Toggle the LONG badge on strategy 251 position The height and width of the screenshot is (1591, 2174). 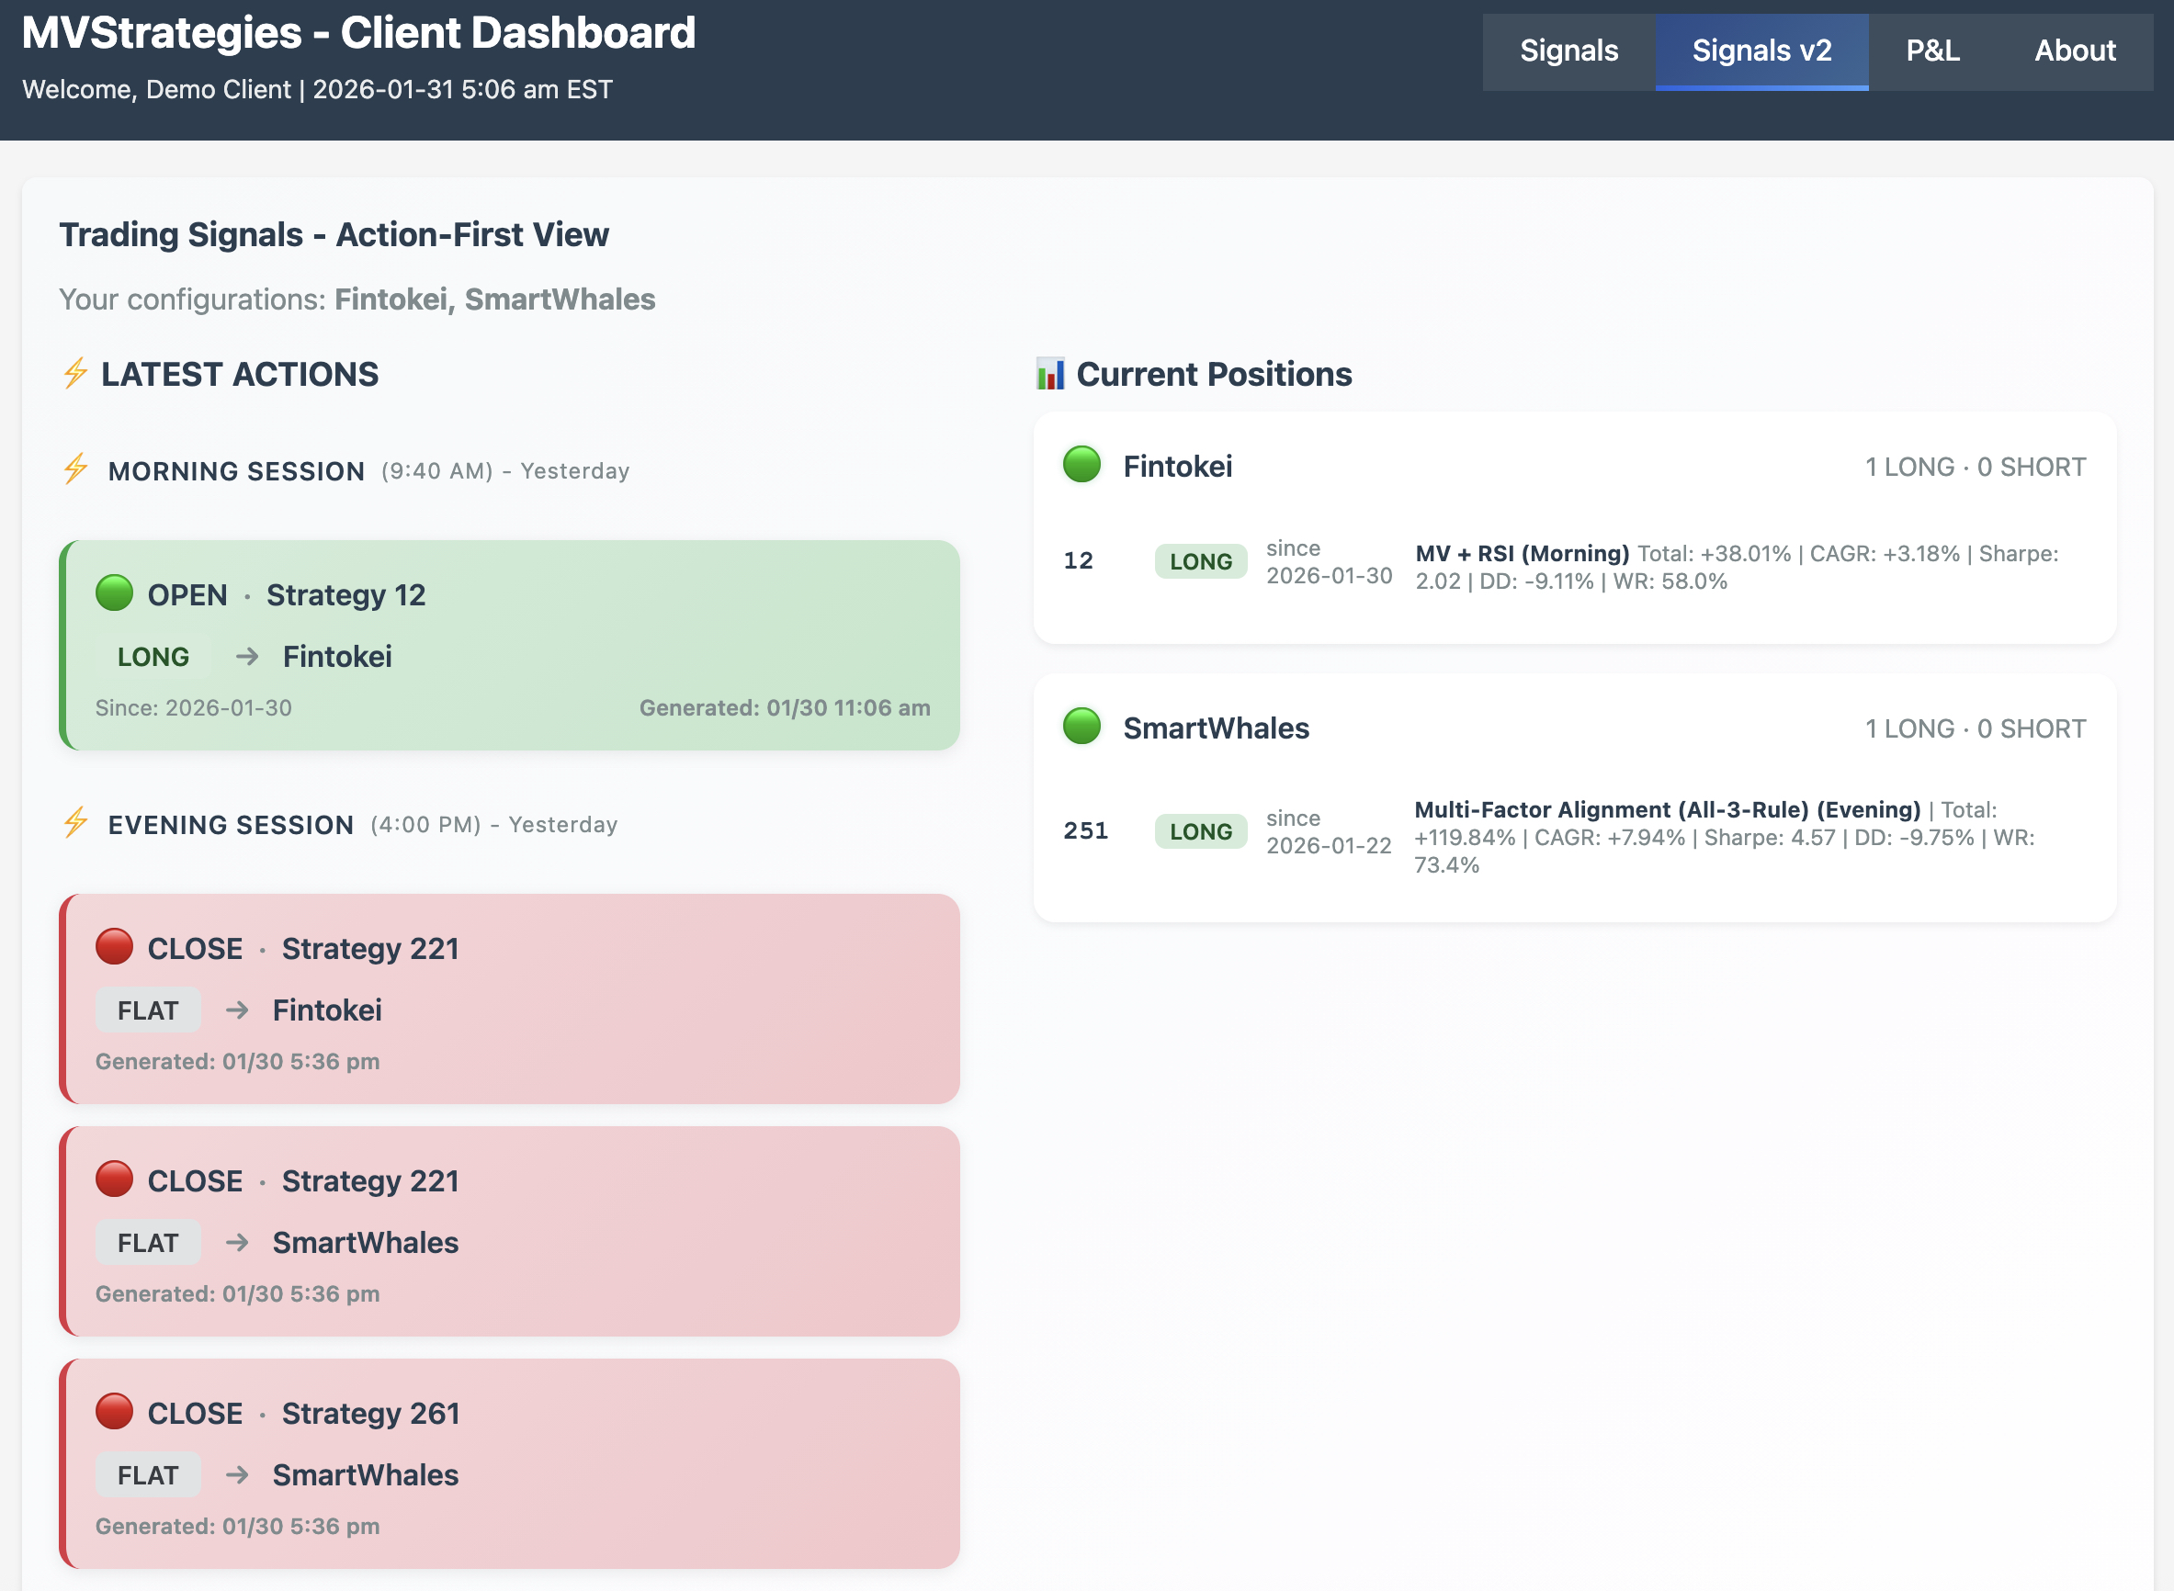tap(1199, 830)
